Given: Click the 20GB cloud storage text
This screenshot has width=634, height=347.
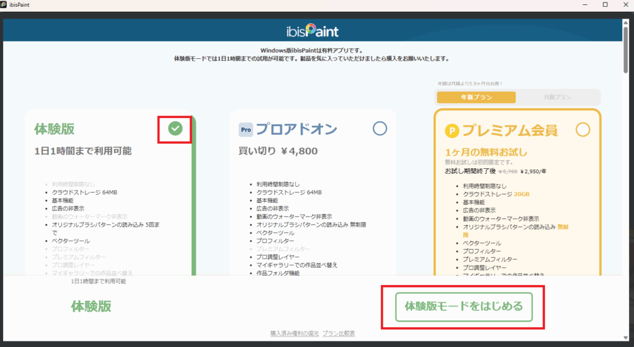Looking at the screenshot, I should pyautogui.click(x=521, y=194).
